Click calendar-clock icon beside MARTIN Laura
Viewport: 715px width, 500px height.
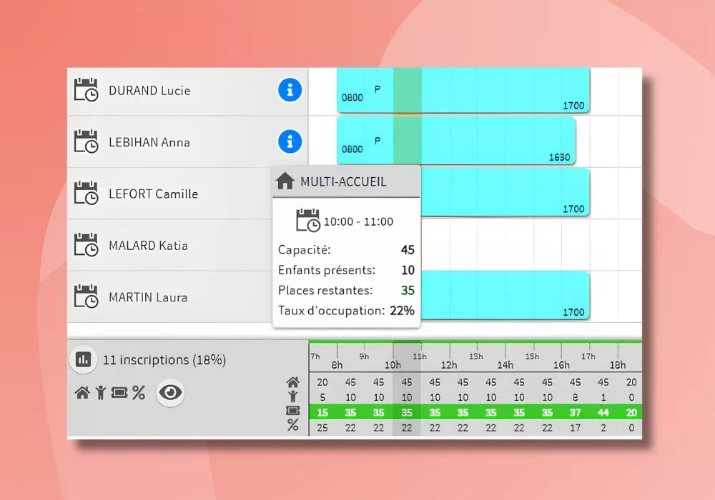point(86,296)
